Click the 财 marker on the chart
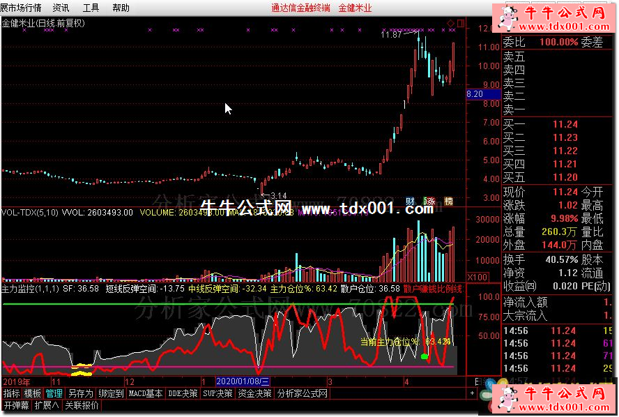619x417 pixels. [x=410, y=202]
